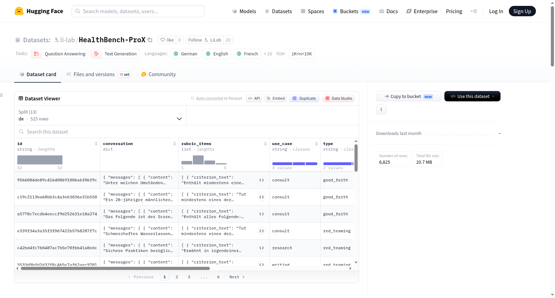
Task: Open the navigation overflow menu icon
Action: [x=473, y=11]
